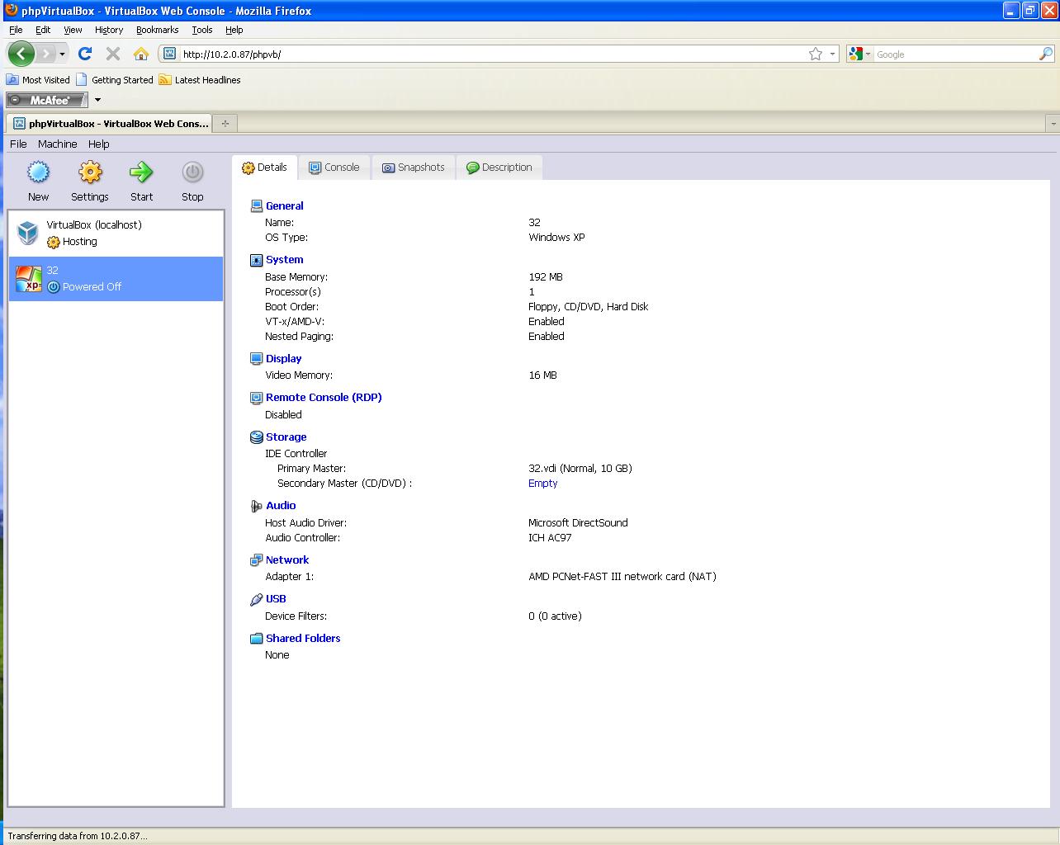Open the Firefox Bookmarks menu

coord(157,30)
